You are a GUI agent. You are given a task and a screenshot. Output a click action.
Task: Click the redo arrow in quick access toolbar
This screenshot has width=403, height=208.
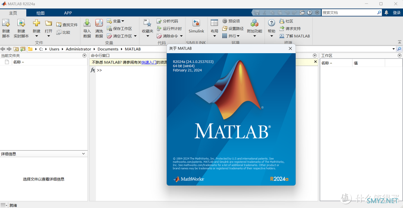[294, 12]
